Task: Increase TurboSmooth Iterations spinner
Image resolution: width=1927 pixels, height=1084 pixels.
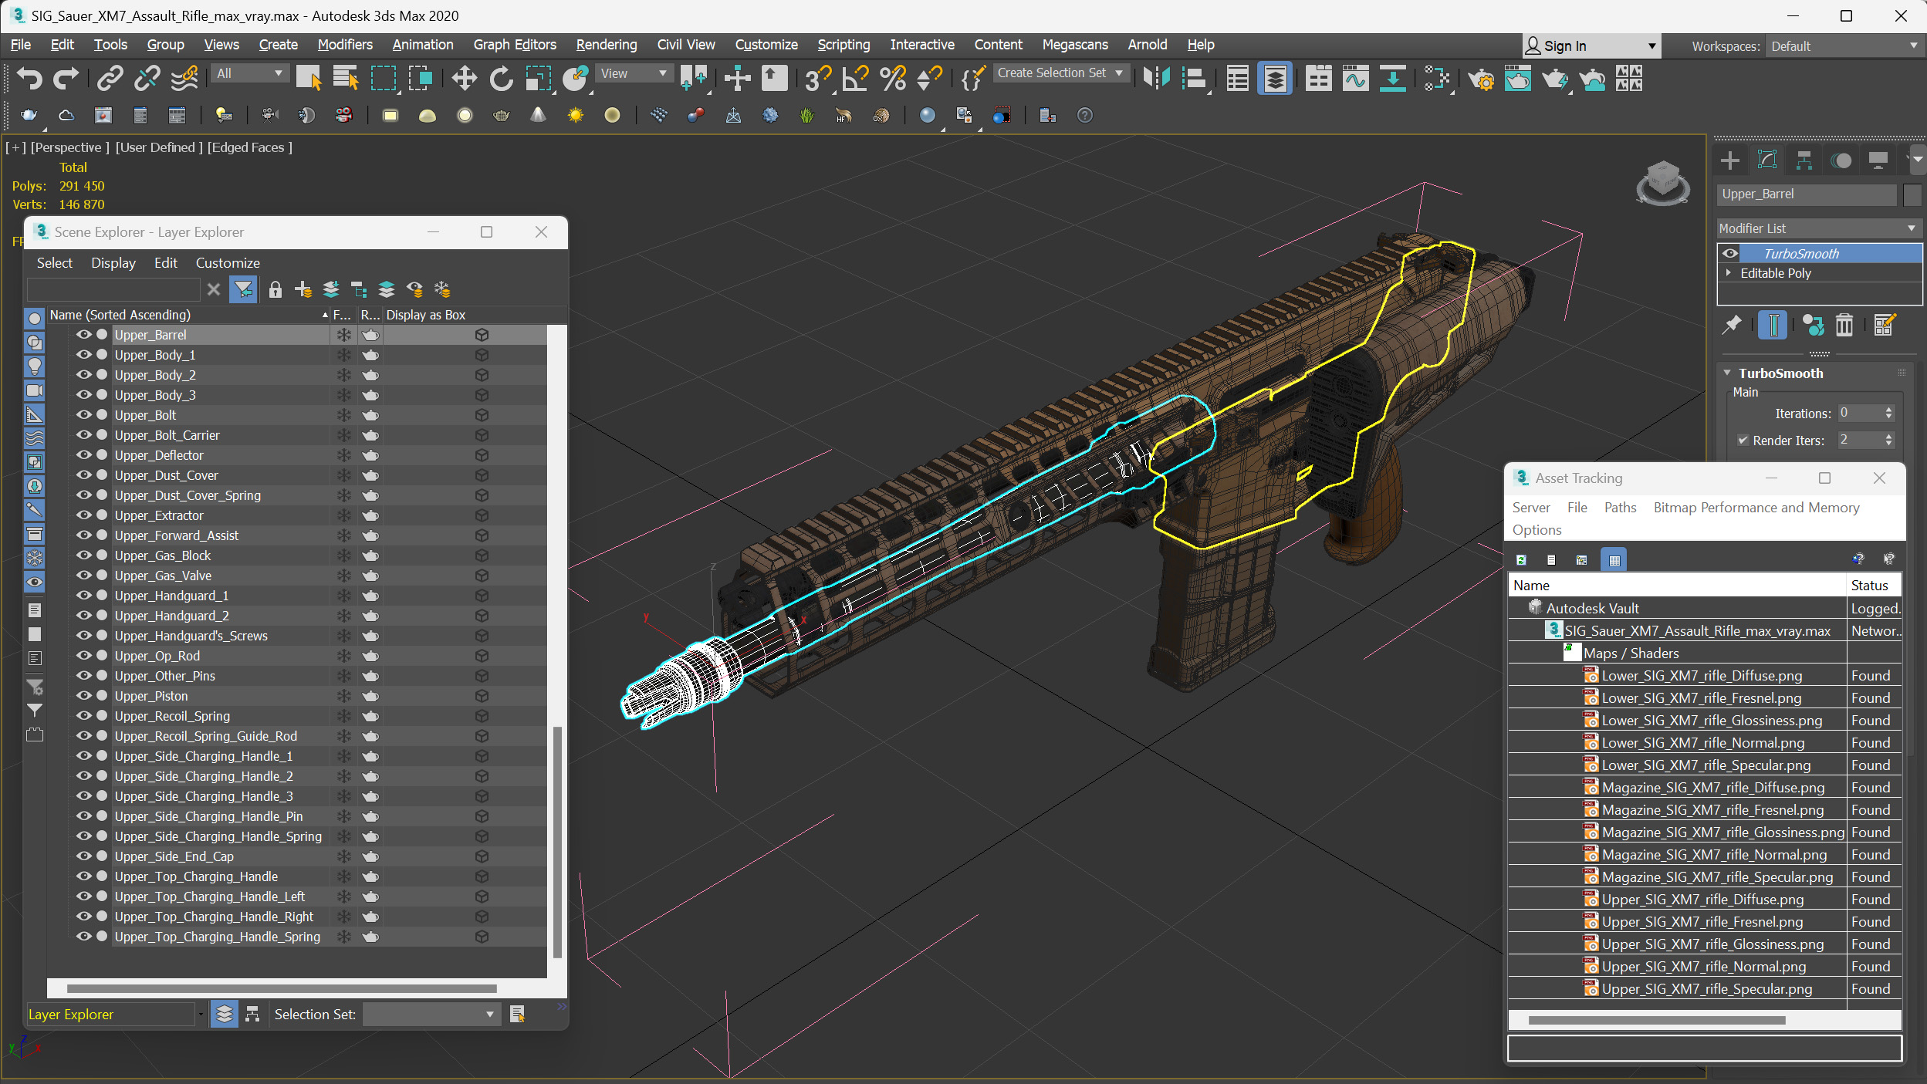Action: 1888,409
